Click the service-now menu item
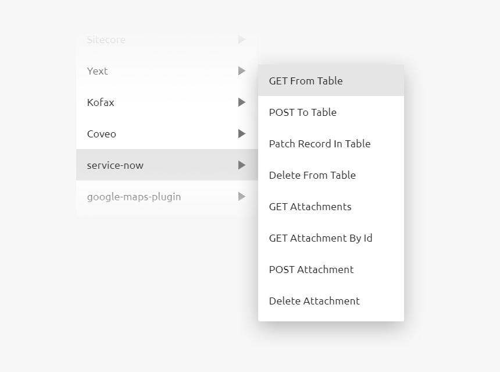 pyautogui.click(x=115, y=165)
